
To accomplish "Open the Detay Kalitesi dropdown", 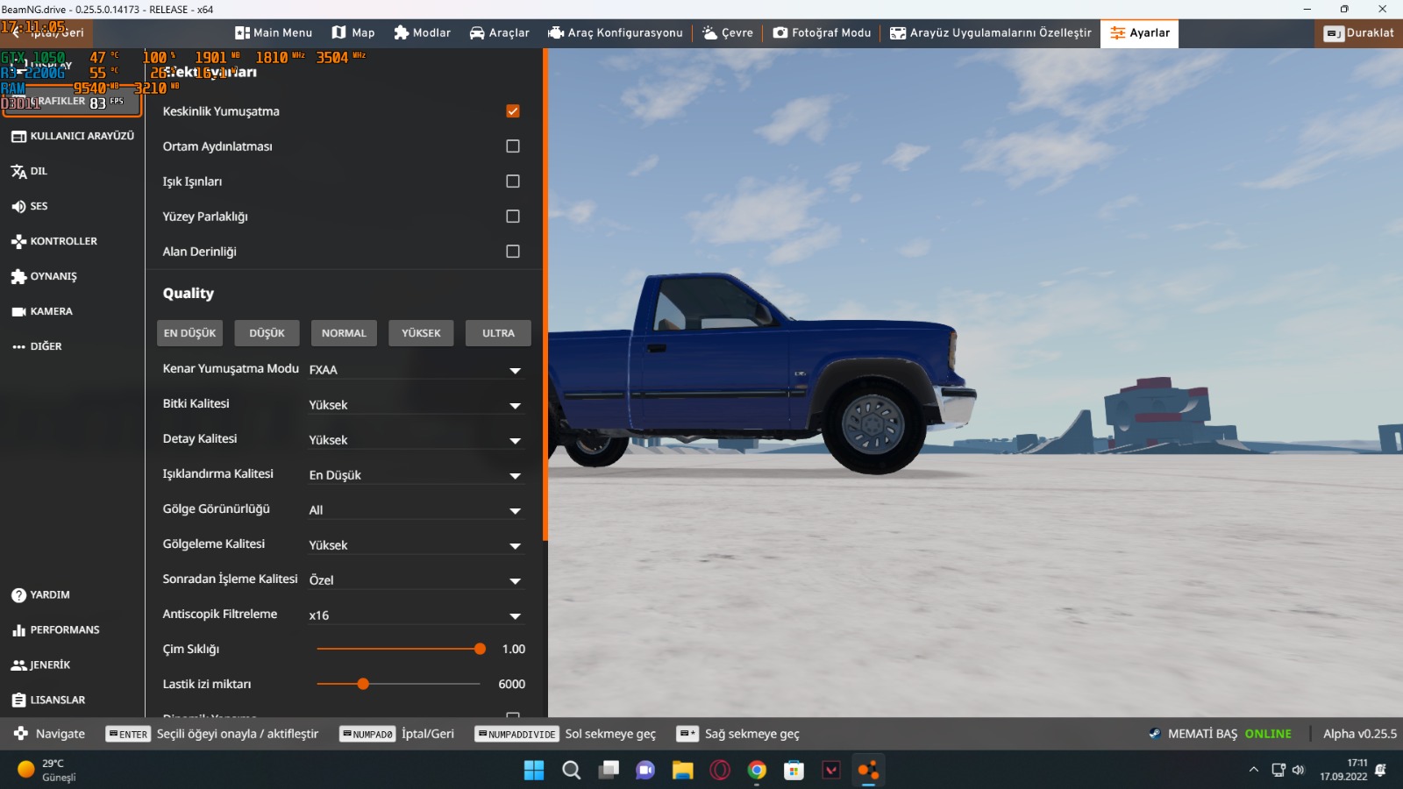I will click(417, 439).
